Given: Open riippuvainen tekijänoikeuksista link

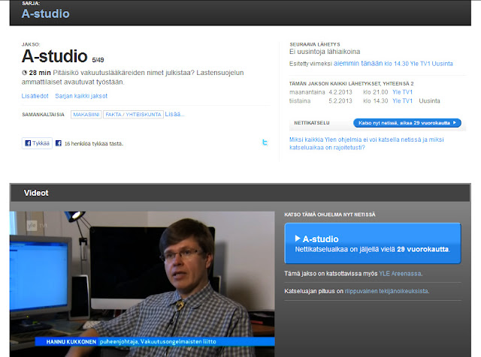Looking at the screenshot, I should point(386,291).
